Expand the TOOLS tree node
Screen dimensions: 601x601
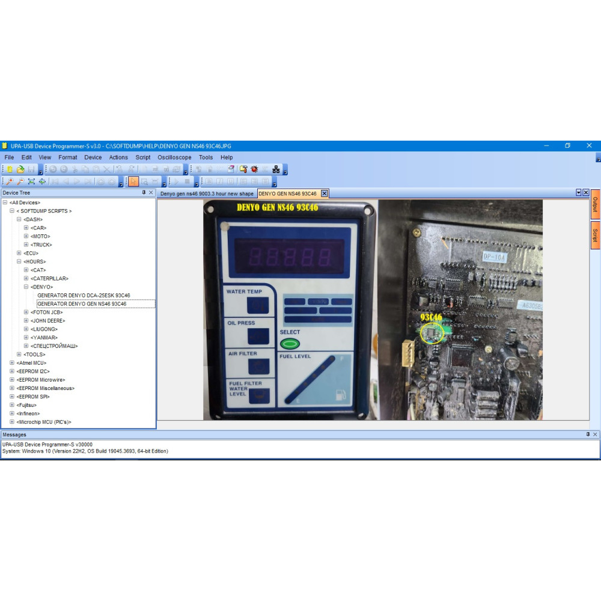(19, 354)
